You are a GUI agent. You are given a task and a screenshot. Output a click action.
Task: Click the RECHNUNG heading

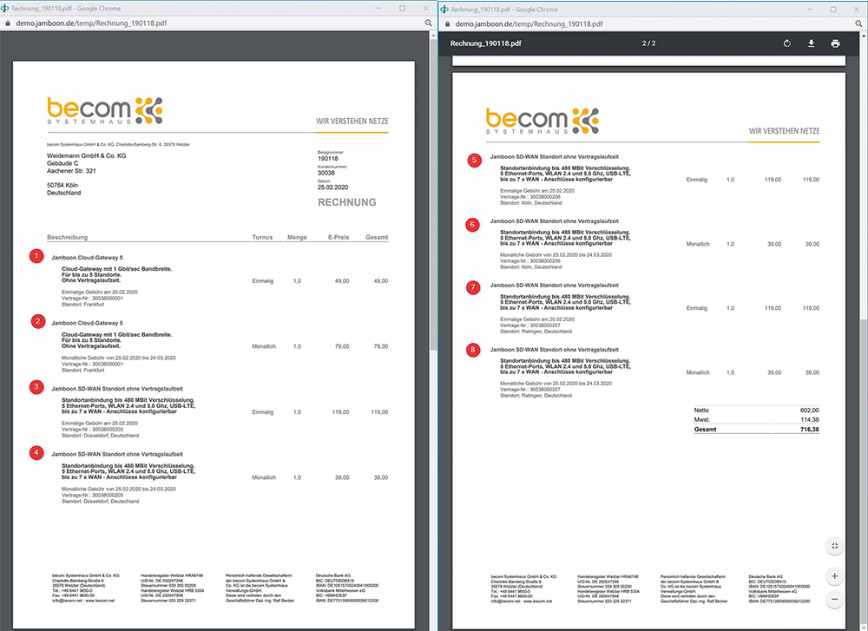pyautogui.click(x=347, y=202)
